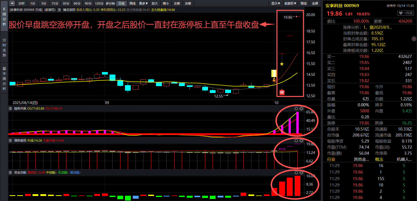Activate the 画线 drawing tool
417x201 pixels.
point(304,3)
